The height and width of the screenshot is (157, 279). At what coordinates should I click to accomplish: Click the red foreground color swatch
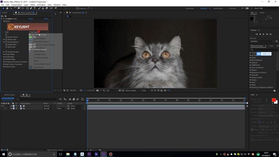coord(273,100)
